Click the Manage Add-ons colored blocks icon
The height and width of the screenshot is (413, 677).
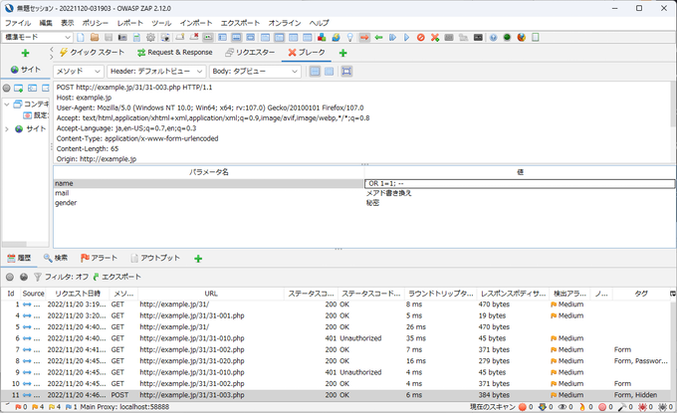pyautogui.click(x=322, y=38)
